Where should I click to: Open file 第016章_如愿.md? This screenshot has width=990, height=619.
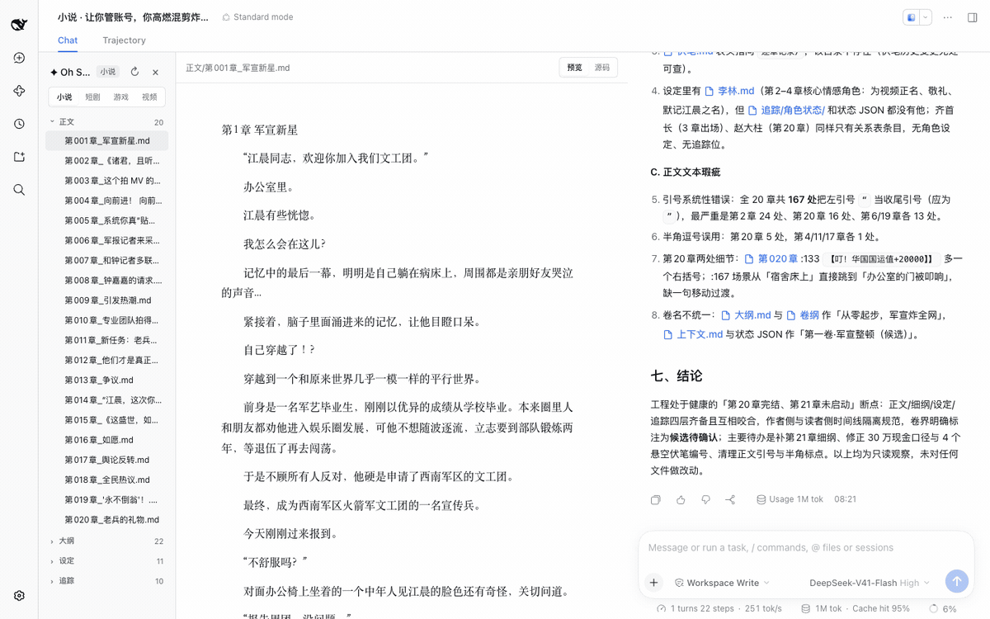(x=107, y=440)
